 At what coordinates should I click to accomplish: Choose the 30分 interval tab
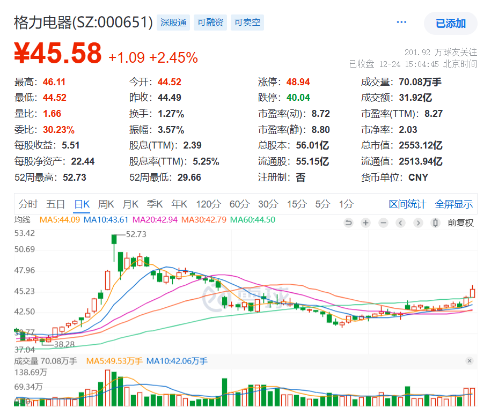point(268,204)
